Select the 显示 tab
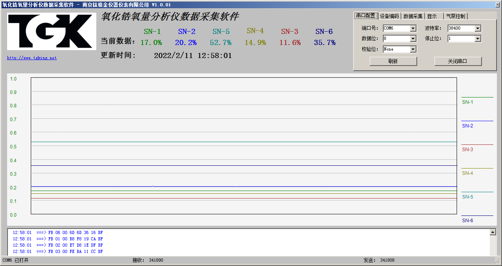The width and height of the screenshot is (502, 266). (432, 16)
